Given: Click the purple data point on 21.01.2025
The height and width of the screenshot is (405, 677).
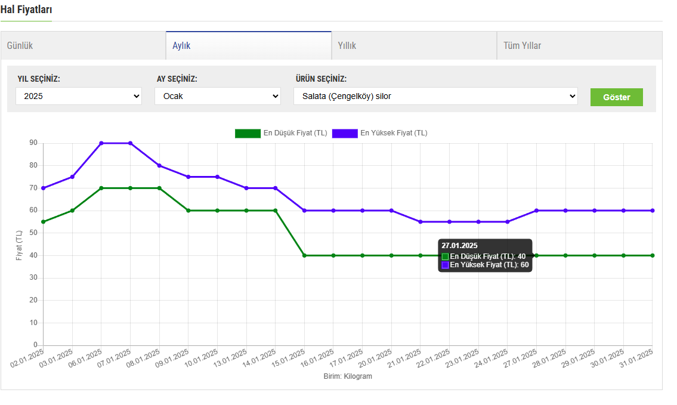Looking at the screenshot, I should [x=421, y=222].
